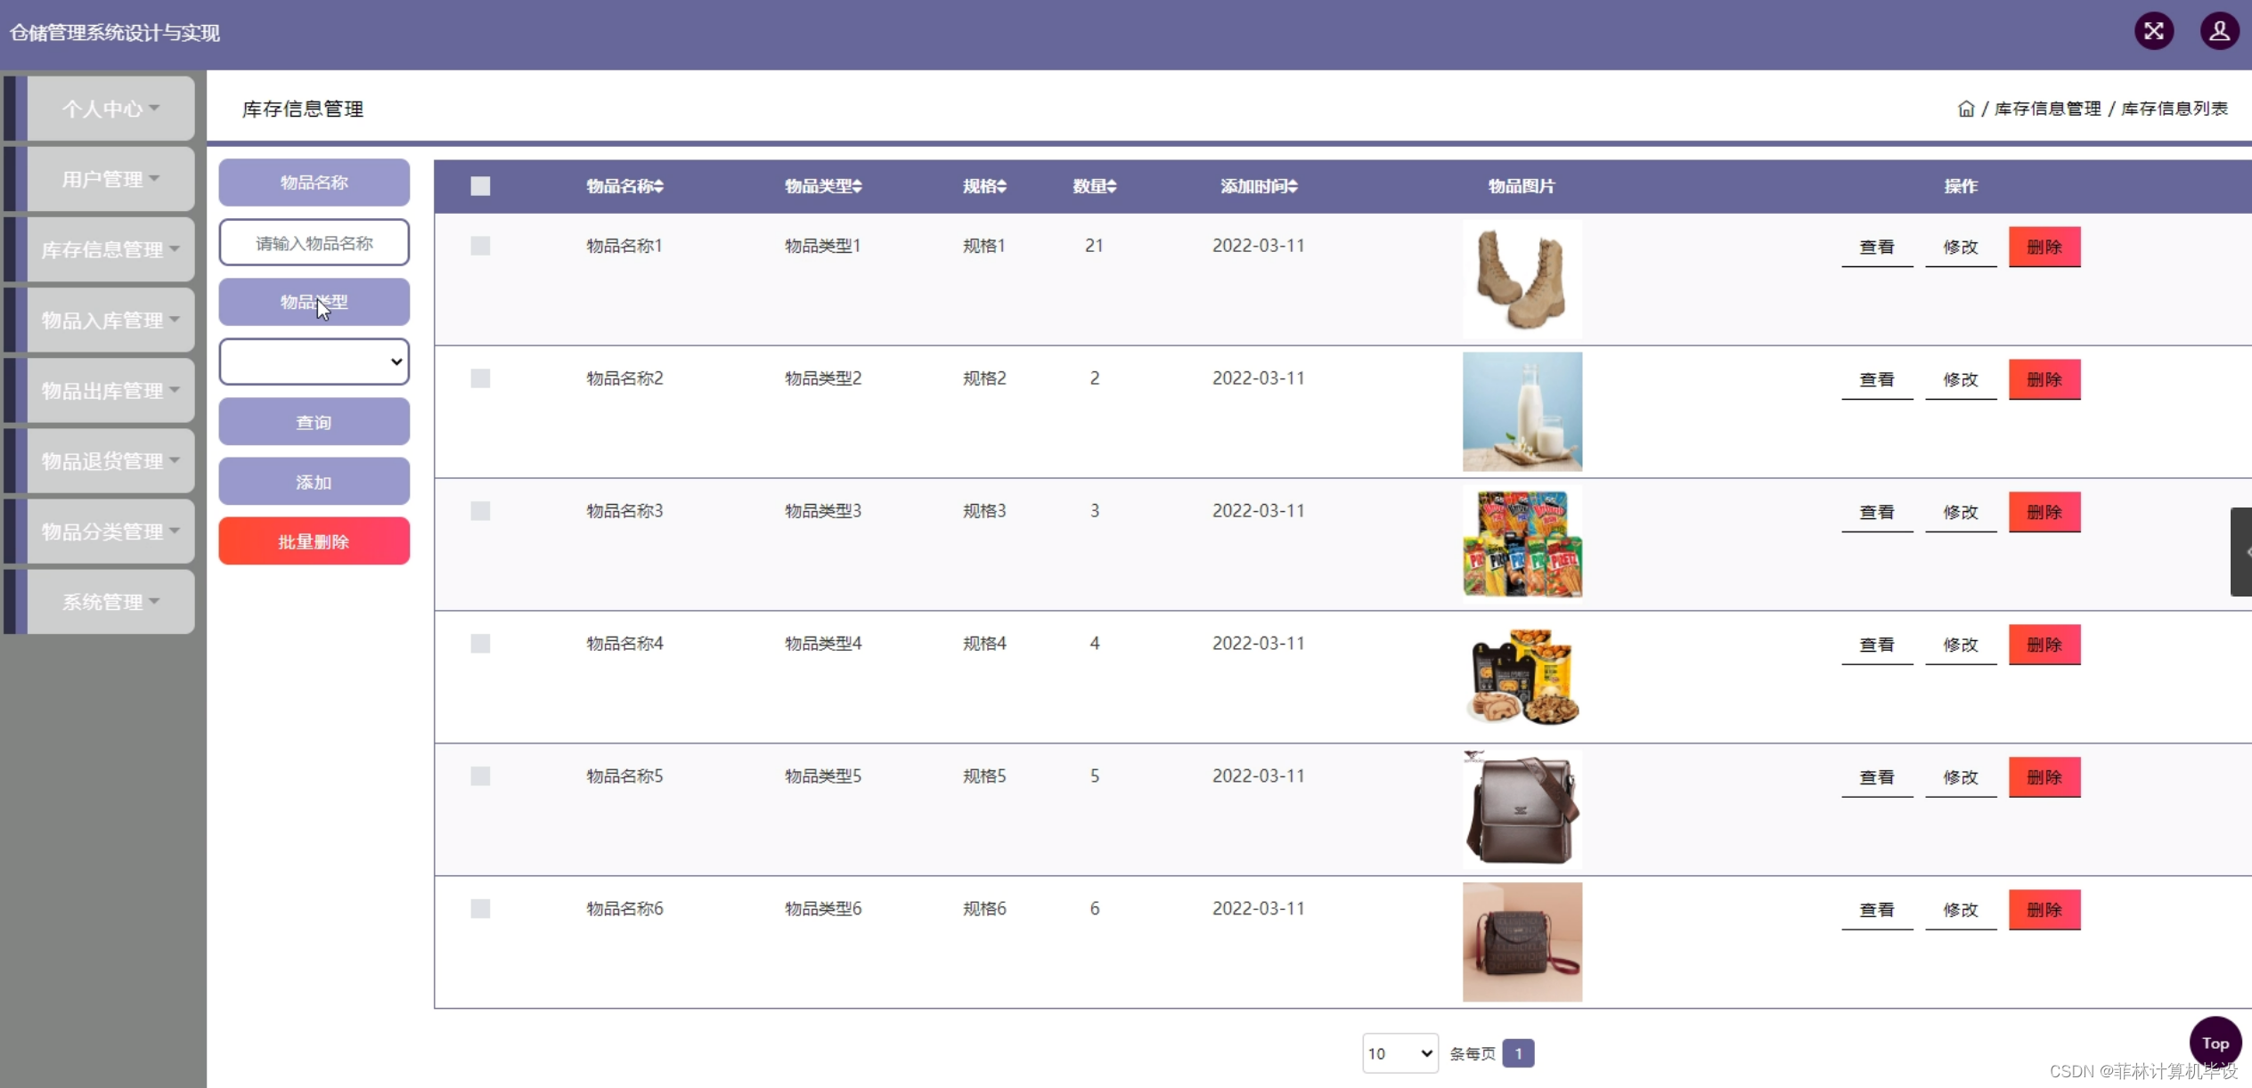Open the user profile avatar icon
Viewport: 2252px width, 1088px height.
(x=2218, y=32)
